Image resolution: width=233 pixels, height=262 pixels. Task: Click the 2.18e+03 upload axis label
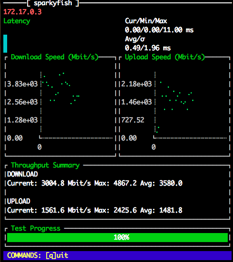coord(136,84)
